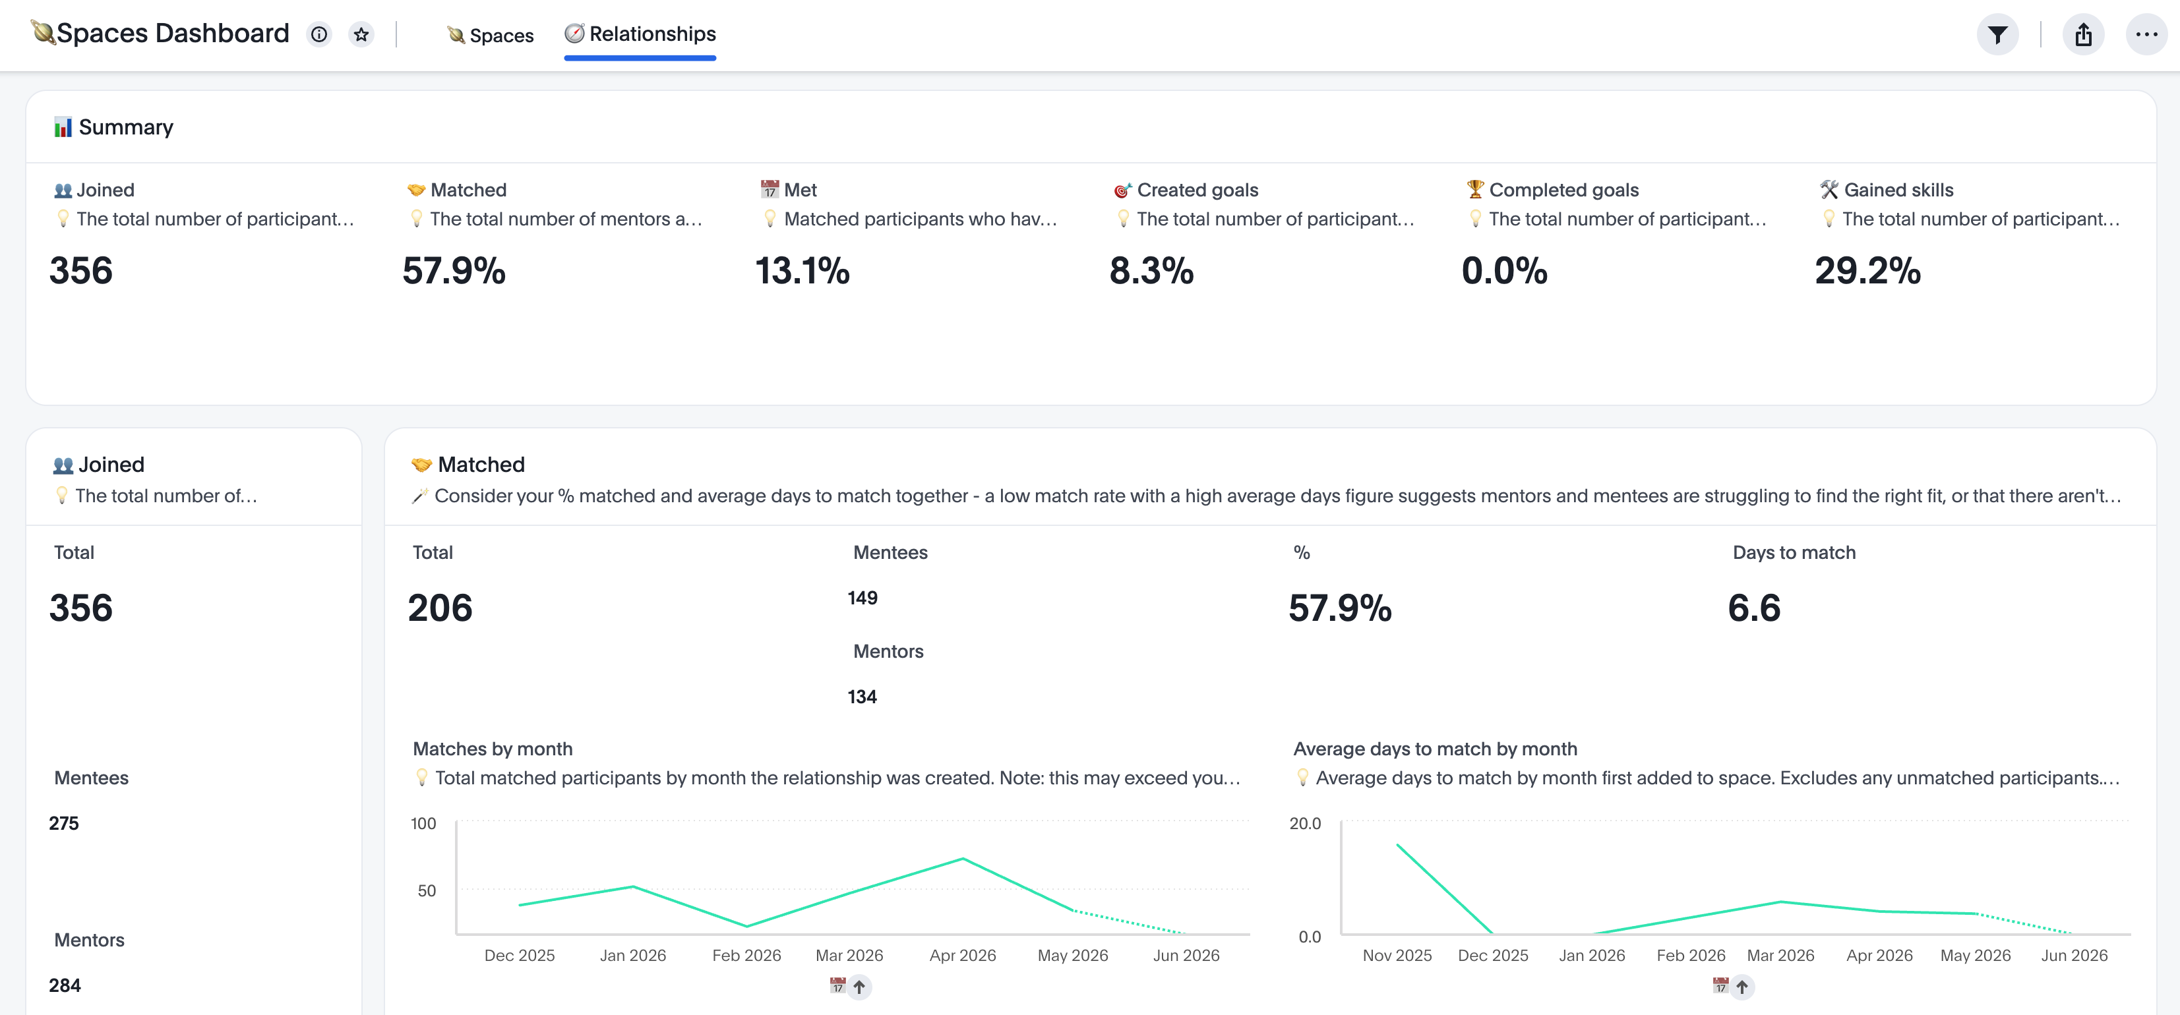This screenshot has height=1015, width=2180.
Task: Click calendar icon under Average days chart
Action: coord(1720,985)
